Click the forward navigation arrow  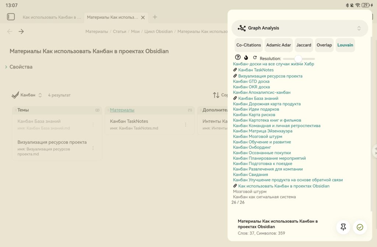coord(21,31)
